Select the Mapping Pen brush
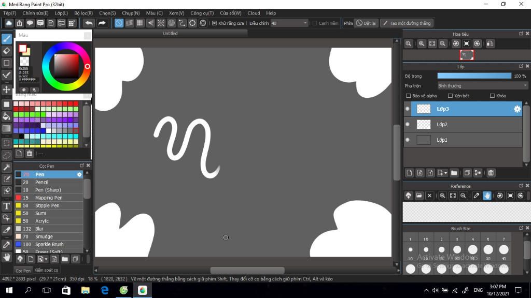The image size is (531, 298). pos(49,198)
